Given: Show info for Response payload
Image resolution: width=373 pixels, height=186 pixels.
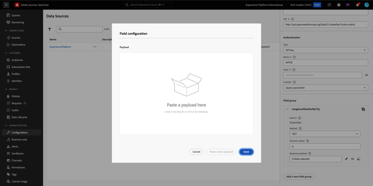Looking at the screenshot, I should [309, 153].
